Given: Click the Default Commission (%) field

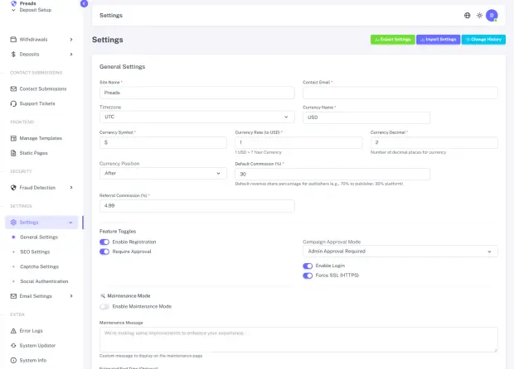Looking at the screenshot, I should [332, 174].
